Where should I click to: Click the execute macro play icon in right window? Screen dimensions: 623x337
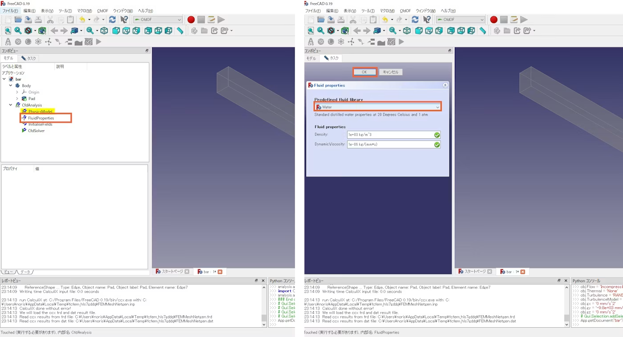tap(524, 20)
